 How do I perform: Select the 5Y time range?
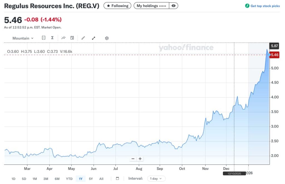pyautogui.click(x=91, y=179)
